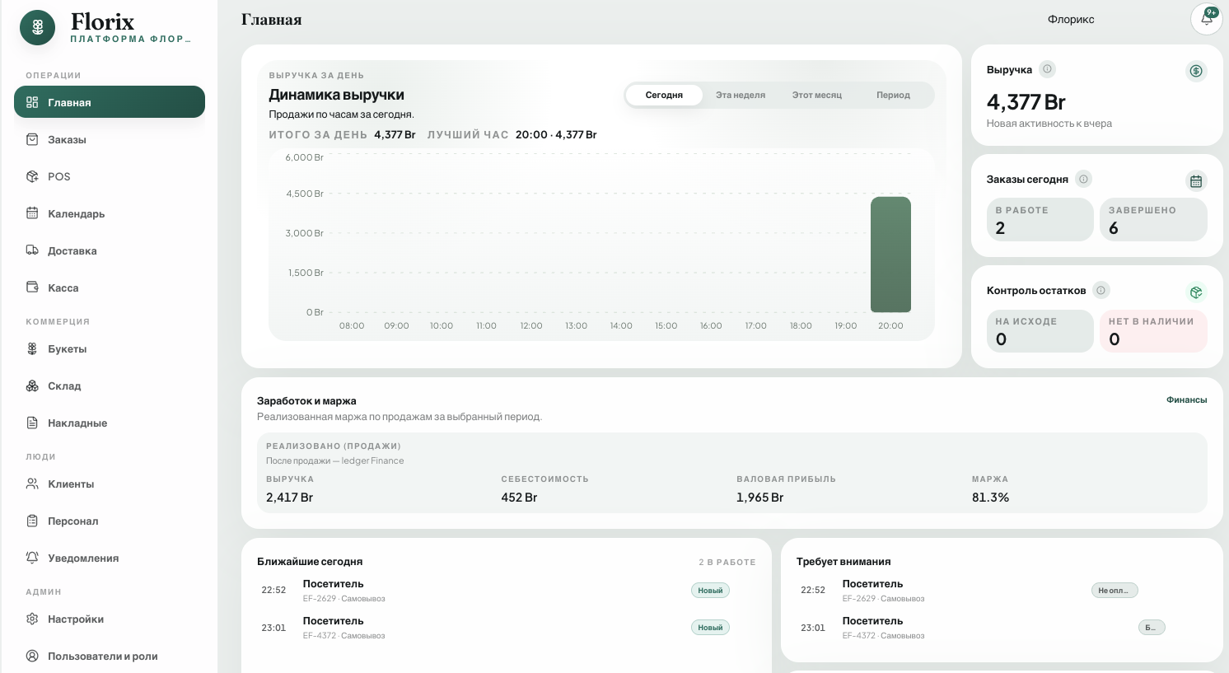Select the Сегодня period tab
The width and height of the screenshot is (1229, 673).
(664, 95)
